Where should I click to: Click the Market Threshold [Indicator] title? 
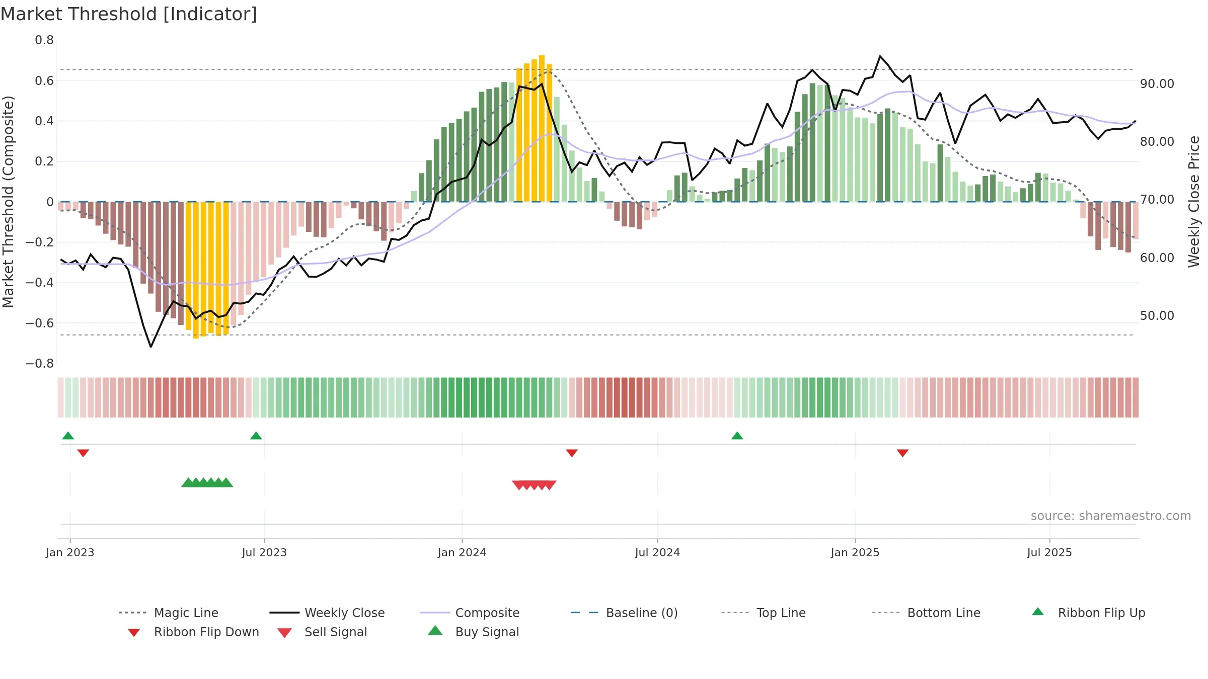tap(129, 14)
